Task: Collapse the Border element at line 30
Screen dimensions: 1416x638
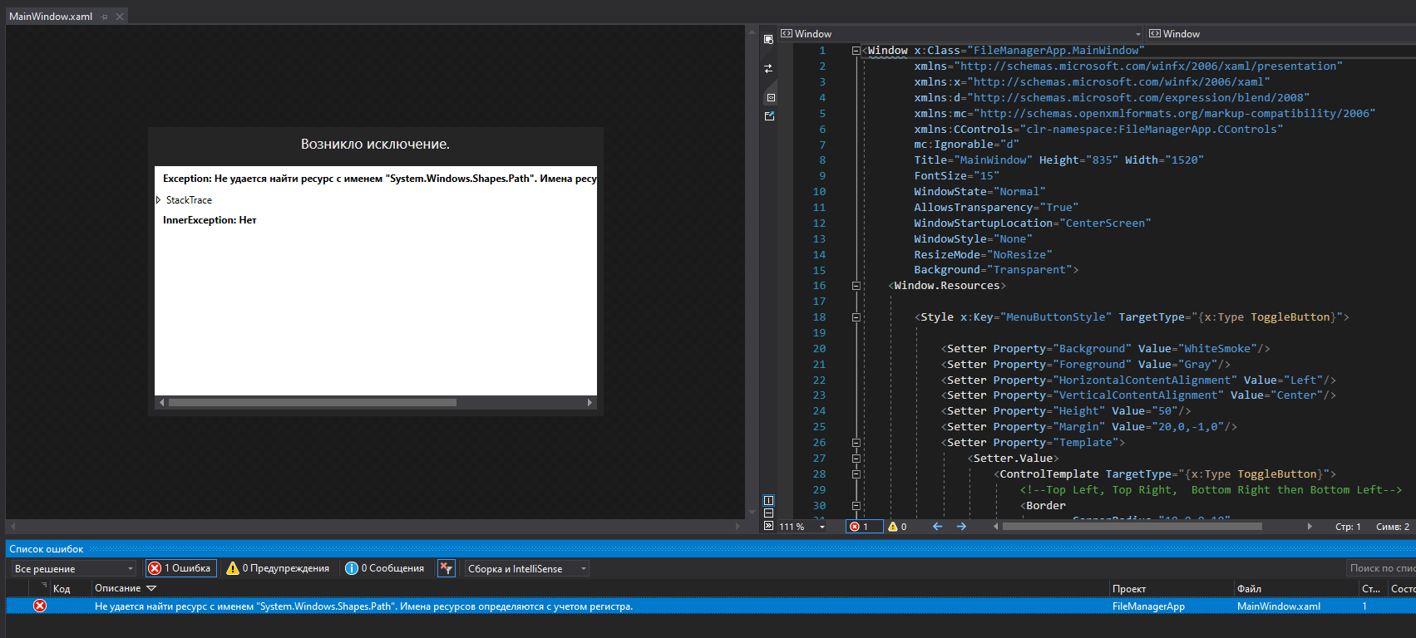Action: 856,506
